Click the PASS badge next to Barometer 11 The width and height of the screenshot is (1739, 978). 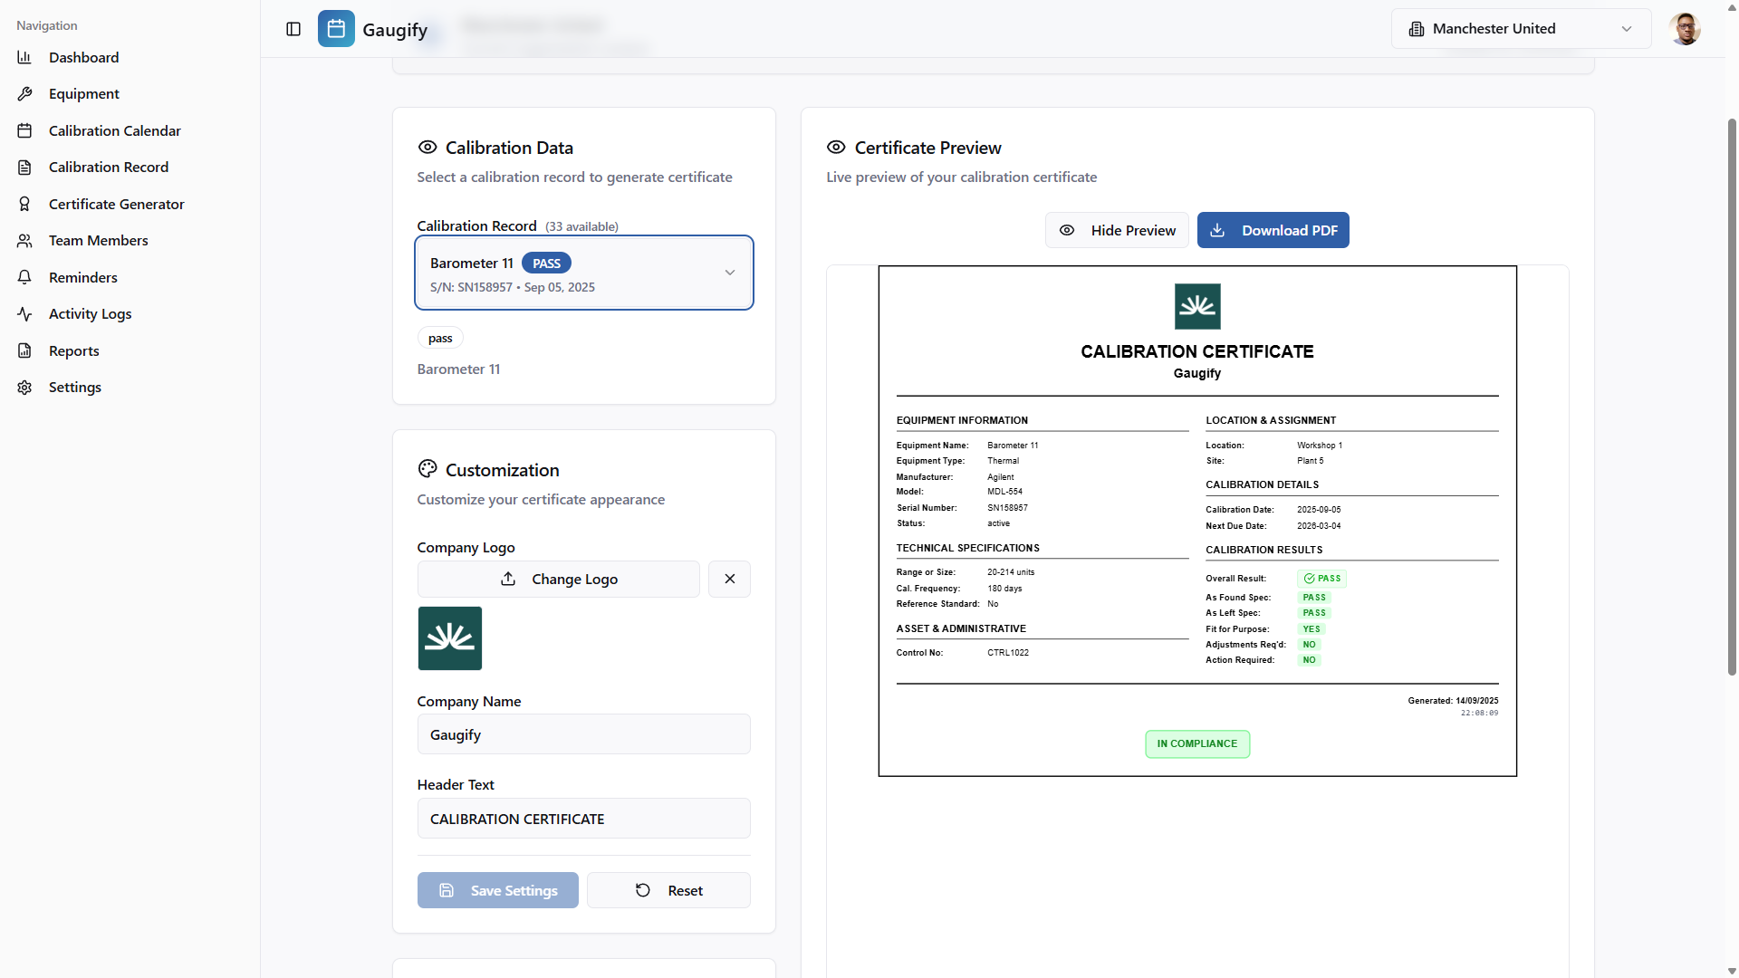click(546, 264)
